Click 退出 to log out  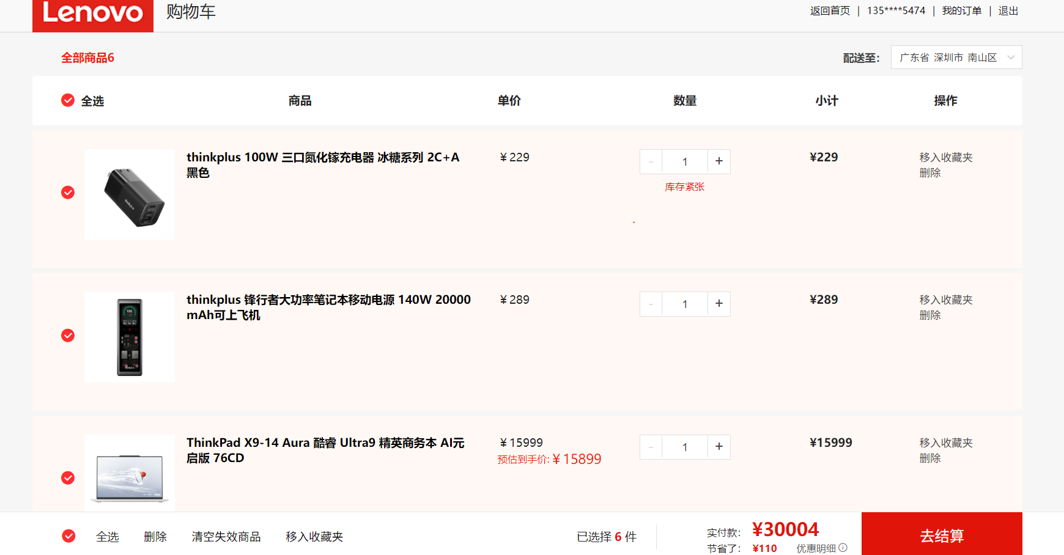[1008, 11]
